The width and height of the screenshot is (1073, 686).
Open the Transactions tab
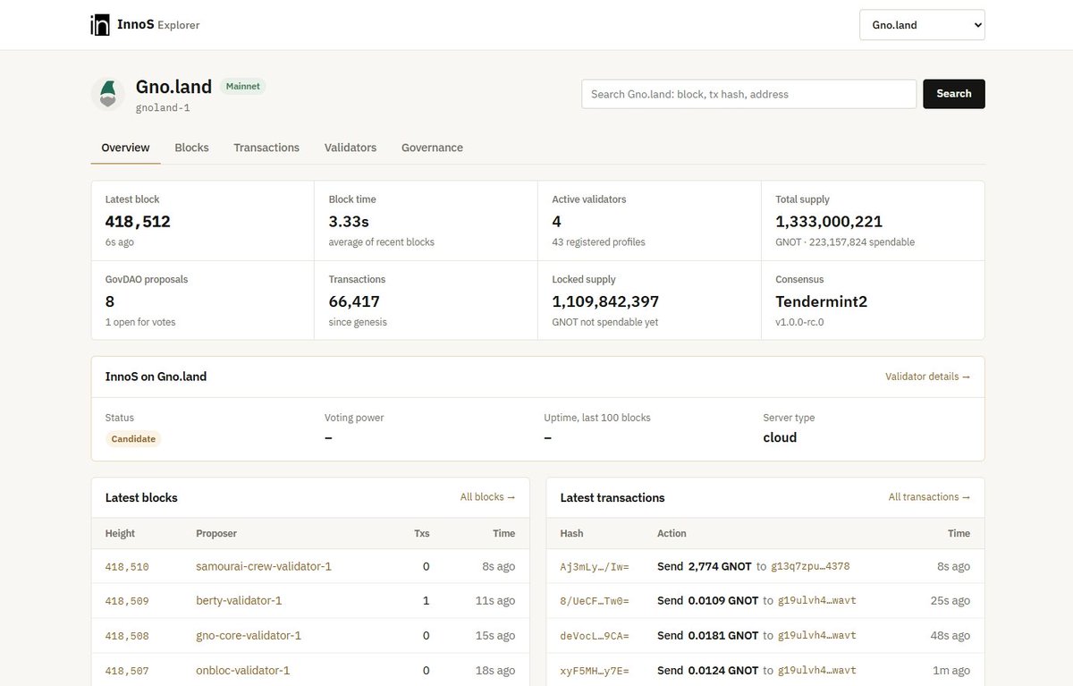coord(266,148)
